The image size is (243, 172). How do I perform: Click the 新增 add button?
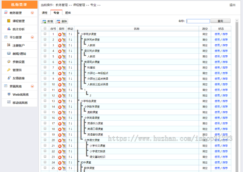(48, 21)
